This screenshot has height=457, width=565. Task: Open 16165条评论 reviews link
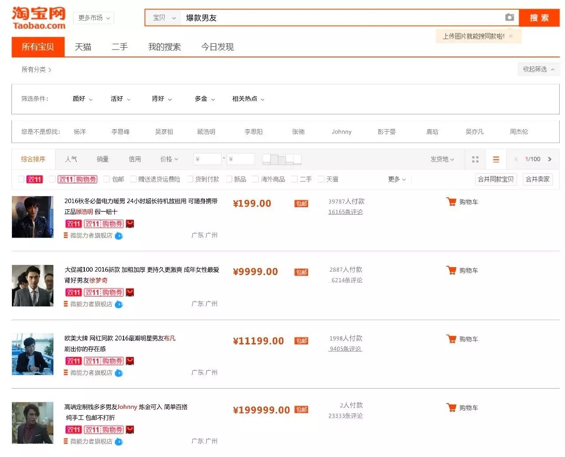346,212
